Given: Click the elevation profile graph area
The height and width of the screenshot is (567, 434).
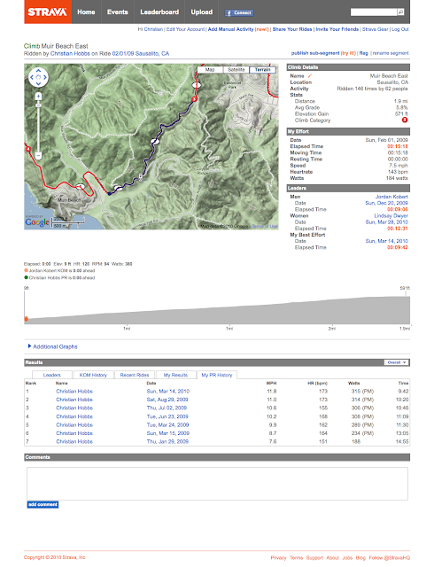Looking at the screenshot, I should (x=217, y=309).
